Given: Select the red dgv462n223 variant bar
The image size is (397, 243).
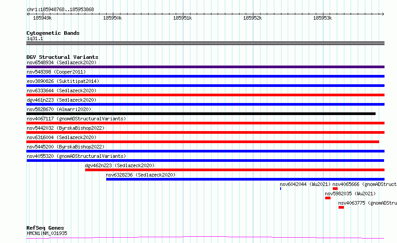Looking at the screenshot, I should pyautogui.click(x=235, y=170).
